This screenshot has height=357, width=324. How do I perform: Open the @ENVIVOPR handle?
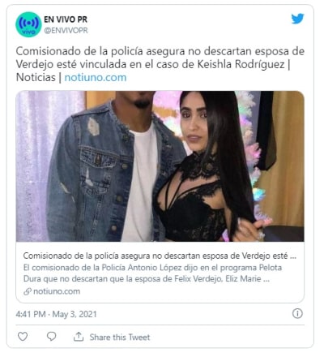pos(66,30)
